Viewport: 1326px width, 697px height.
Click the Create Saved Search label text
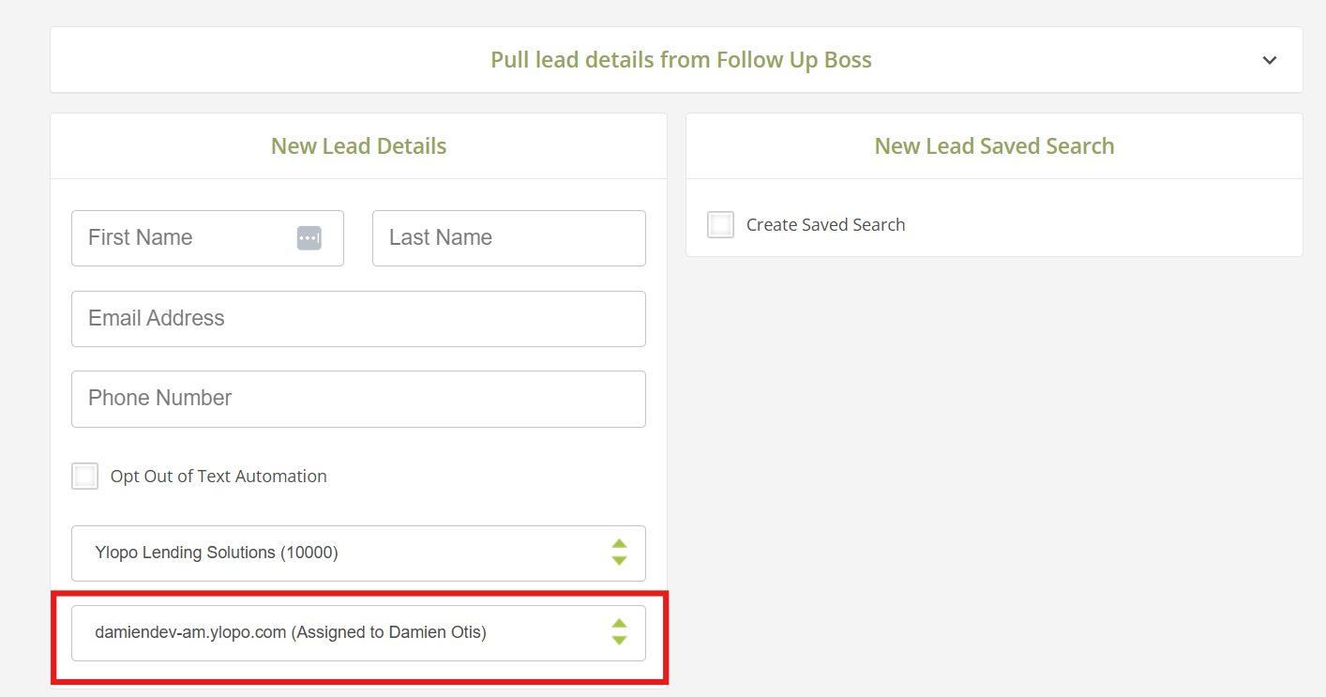point(826,225)
